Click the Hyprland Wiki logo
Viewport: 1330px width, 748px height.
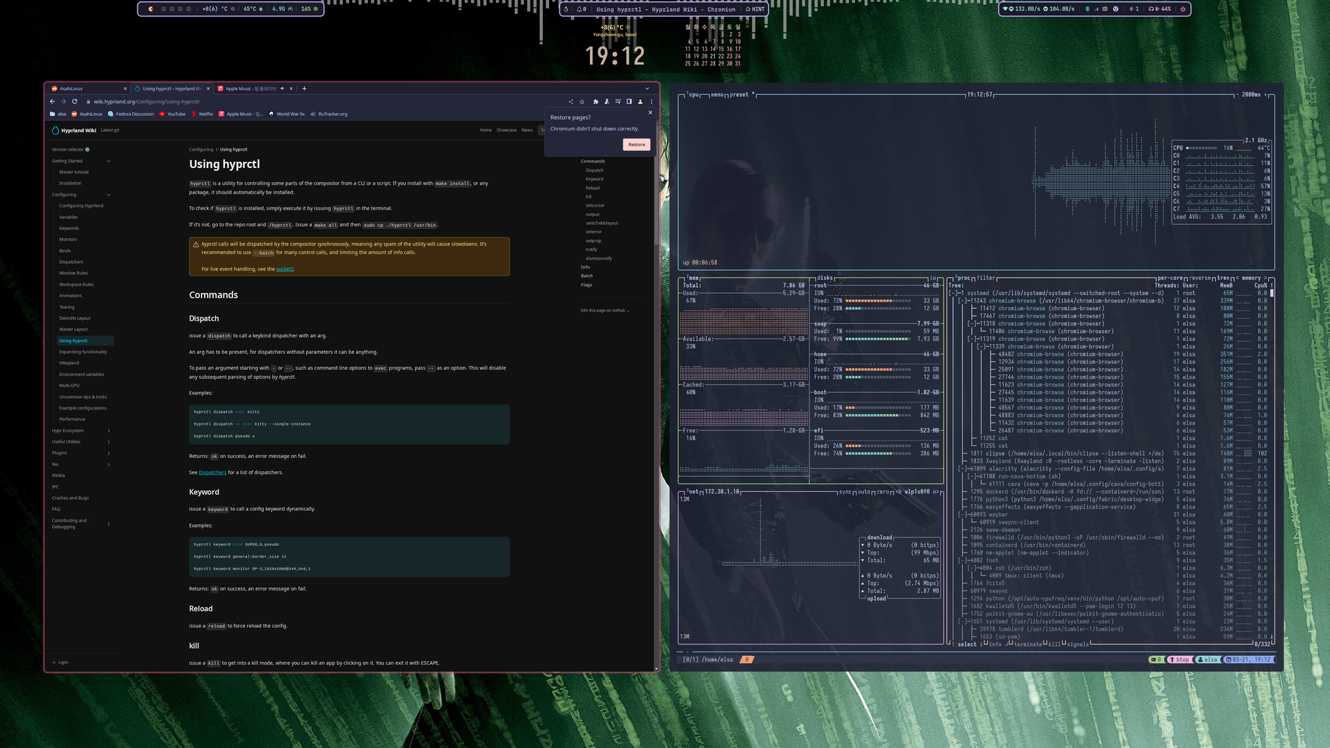coord(74,130)
